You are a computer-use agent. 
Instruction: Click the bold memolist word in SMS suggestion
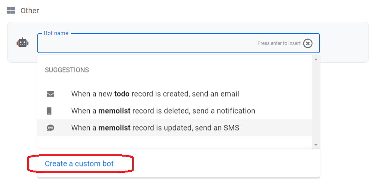tap(114, 128)
